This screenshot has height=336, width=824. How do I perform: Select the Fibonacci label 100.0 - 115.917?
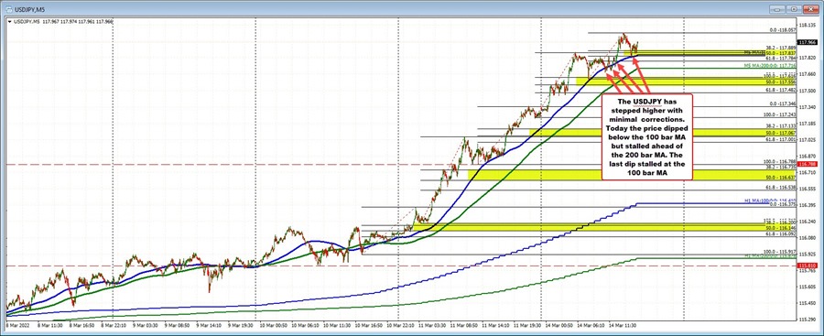tap(779, 252)
